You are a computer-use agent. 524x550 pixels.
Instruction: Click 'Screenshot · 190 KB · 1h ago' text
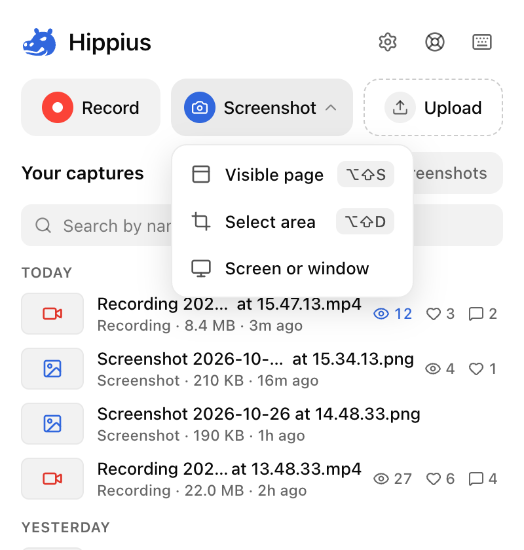201,436
